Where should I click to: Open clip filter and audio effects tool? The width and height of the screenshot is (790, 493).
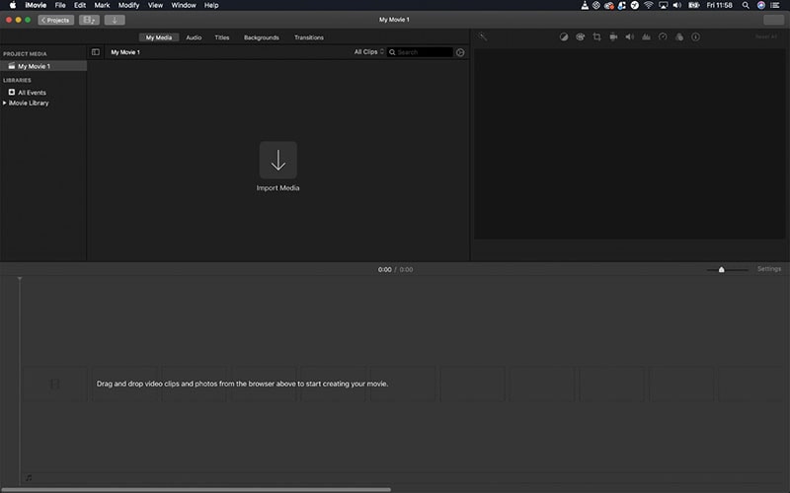[679, 36]
